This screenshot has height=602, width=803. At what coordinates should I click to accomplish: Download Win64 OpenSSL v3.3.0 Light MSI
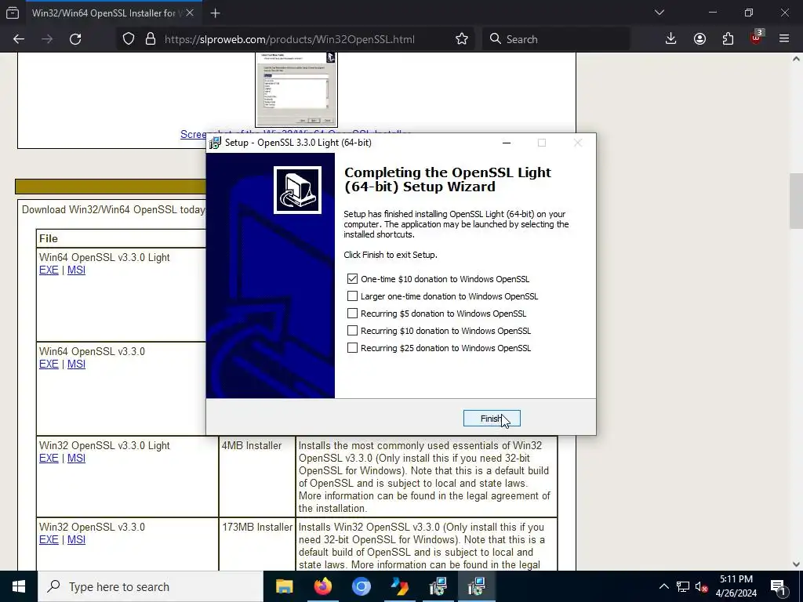point(76,270)
